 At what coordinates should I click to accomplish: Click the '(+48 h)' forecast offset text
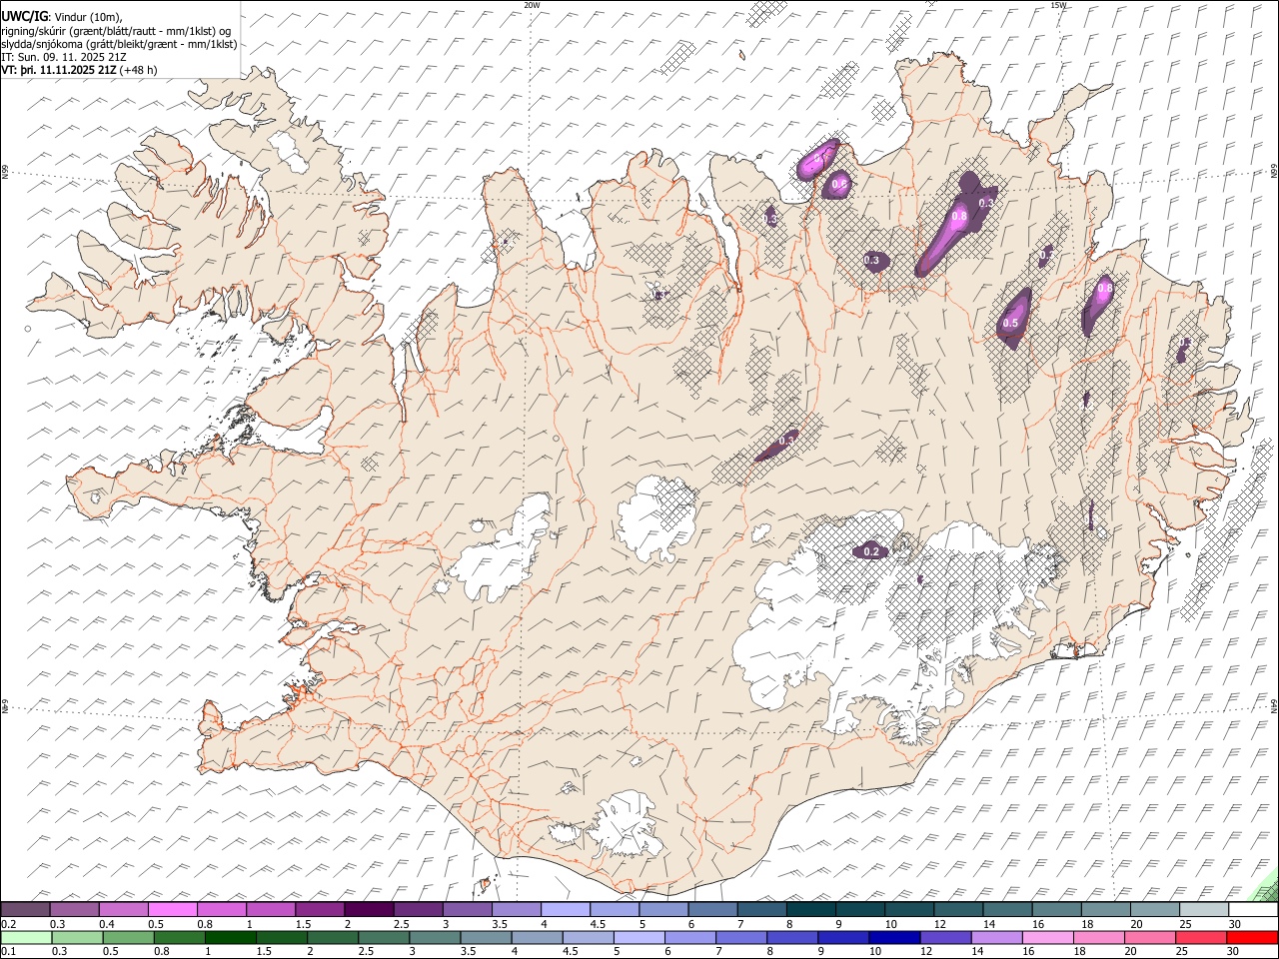[x=137, y=70]
